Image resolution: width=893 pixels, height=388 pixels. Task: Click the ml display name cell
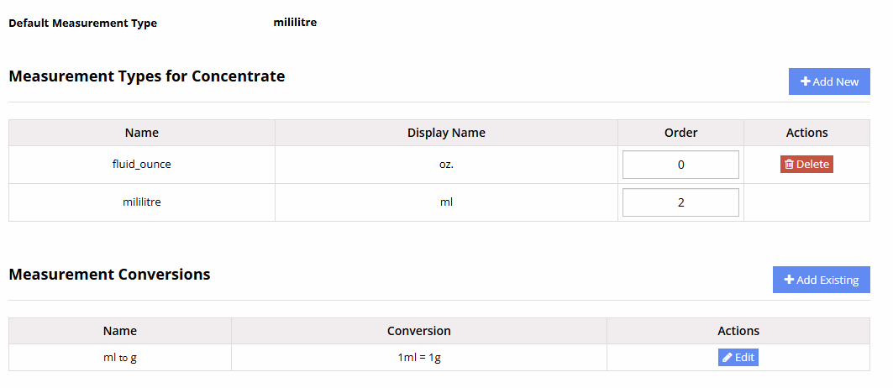coord(446,202)
